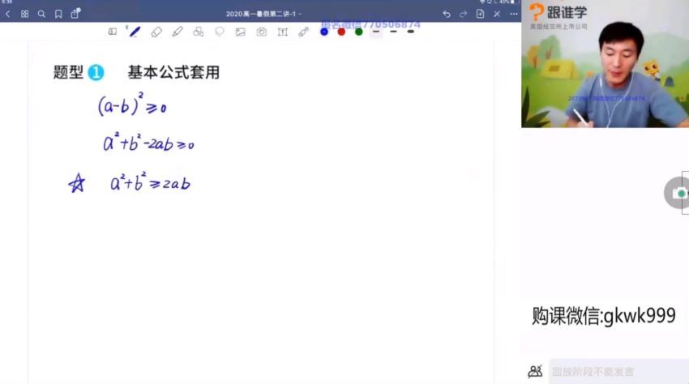Select the Text box tool

tap(283, 32)
